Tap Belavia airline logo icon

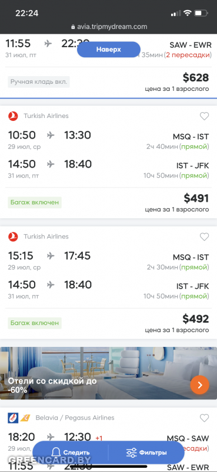click(13, 418)
